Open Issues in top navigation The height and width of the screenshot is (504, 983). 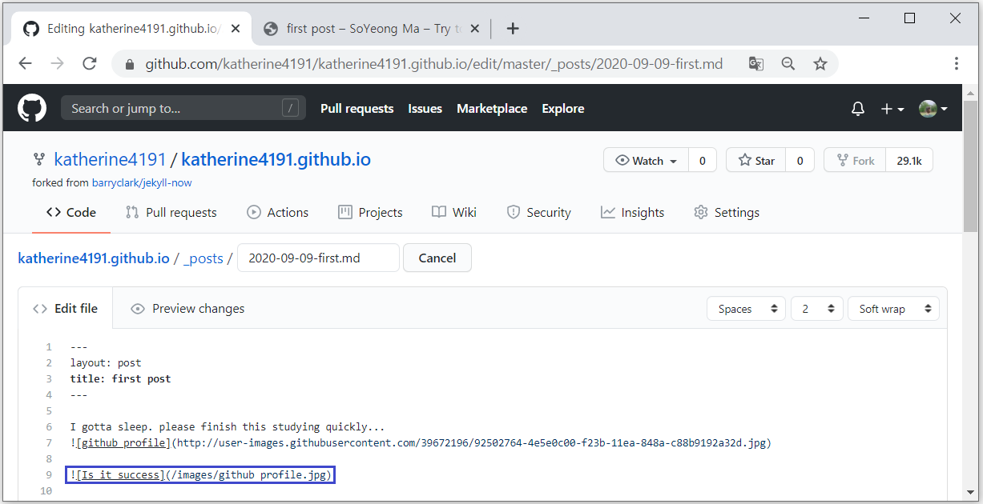425,109
